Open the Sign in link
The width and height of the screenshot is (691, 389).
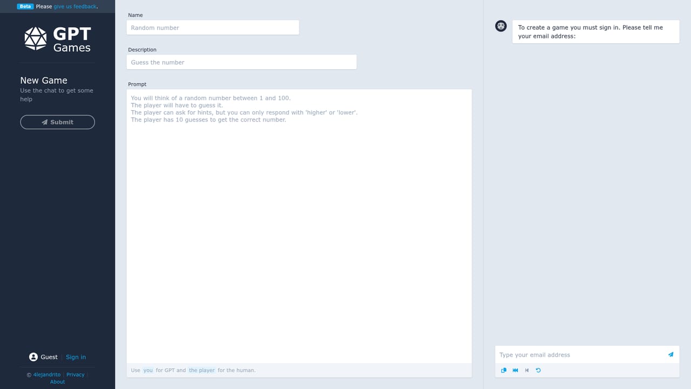click(x=76, y=357)
